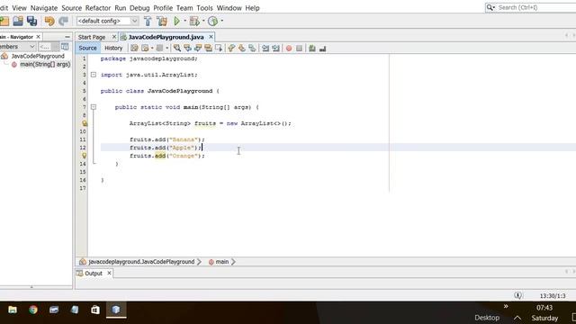The image size is (576, 324).
Task: Collapse import fold on line 3
Action: point(94,75)
